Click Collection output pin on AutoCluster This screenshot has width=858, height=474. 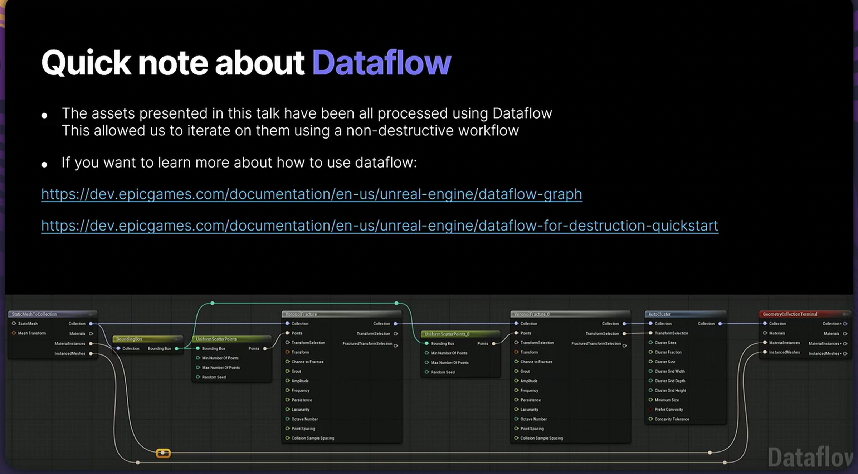point(720,324)
